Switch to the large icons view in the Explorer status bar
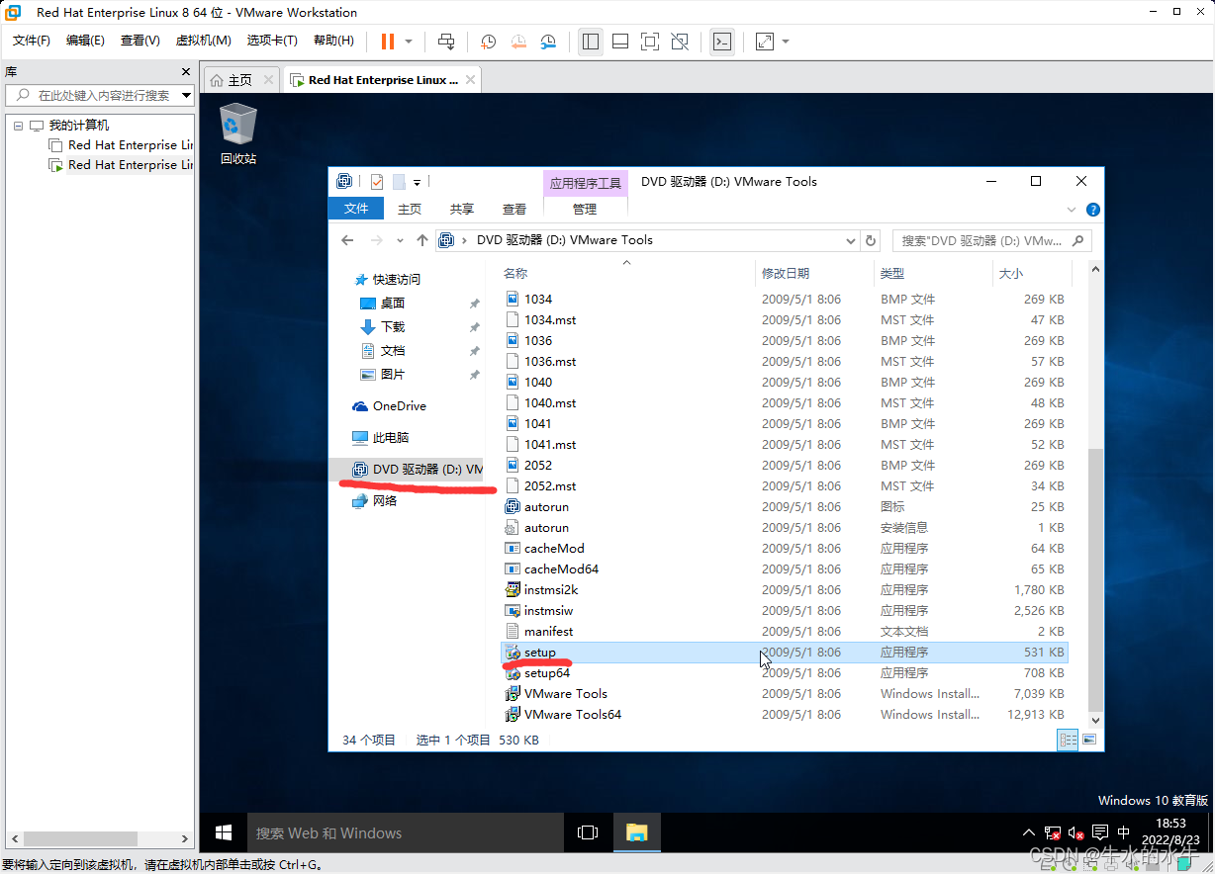 coord(1089,740)
